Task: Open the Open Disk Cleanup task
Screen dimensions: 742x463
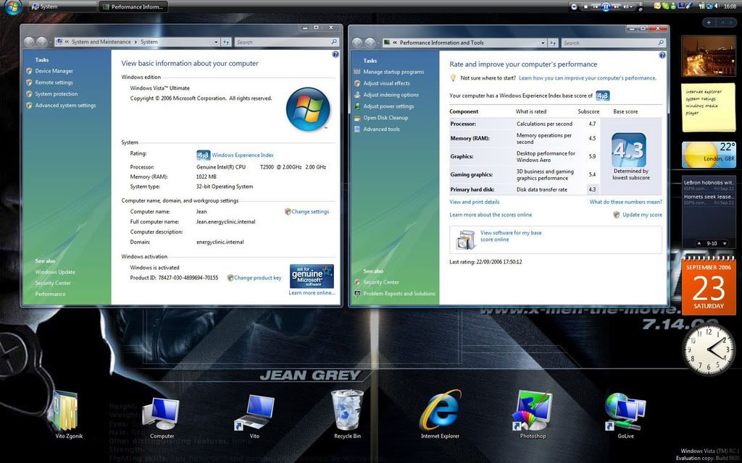Action: tap(385, 118)
